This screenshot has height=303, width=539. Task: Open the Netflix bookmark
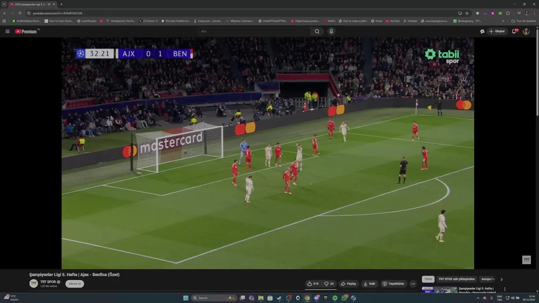tap(329, 21)
